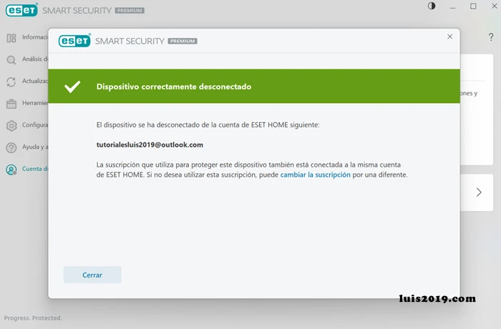Open the Información menu item label

pyautogui.click(x=35, y=37)
